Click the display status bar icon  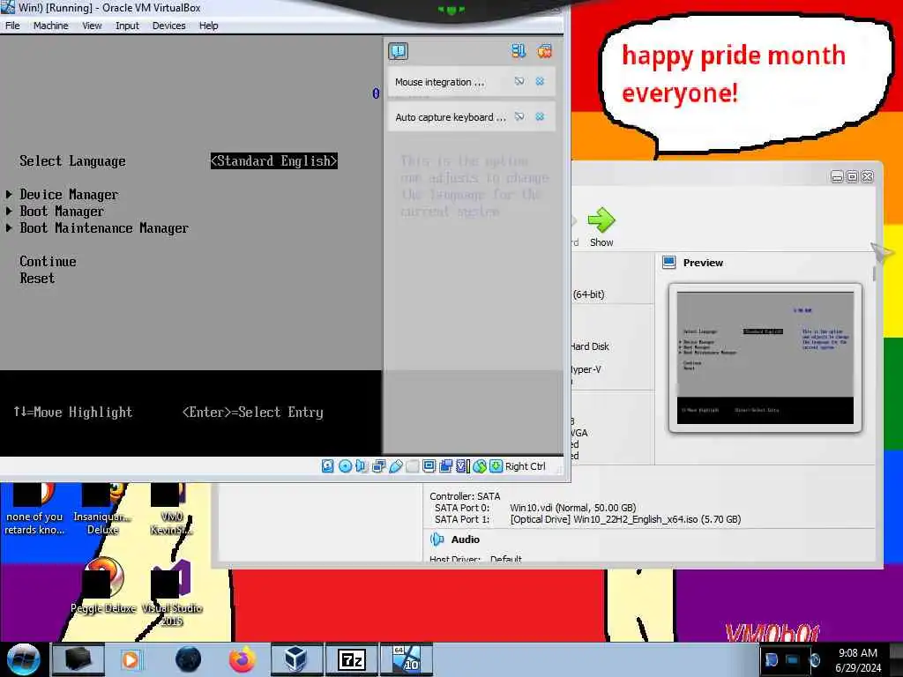pyautogui.click(x=429, y=466)
